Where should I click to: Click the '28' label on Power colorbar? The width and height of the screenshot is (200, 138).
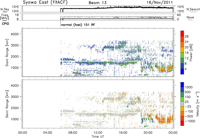[186, 36]
